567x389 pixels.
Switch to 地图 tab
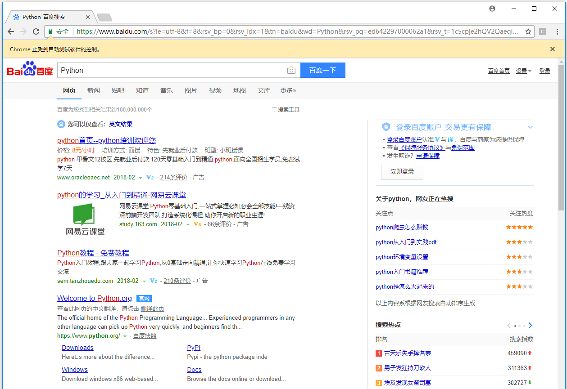pyautogui.click(x=240, y=90)
